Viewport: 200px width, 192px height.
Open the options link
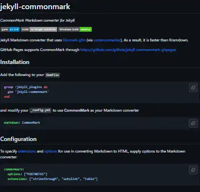coord(50,151)
